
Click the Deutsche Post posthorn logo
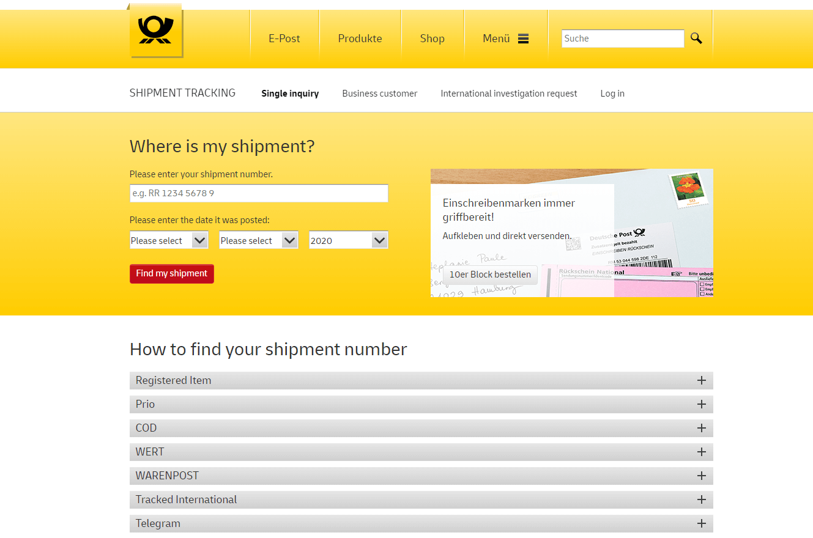[x=155, y=29]
